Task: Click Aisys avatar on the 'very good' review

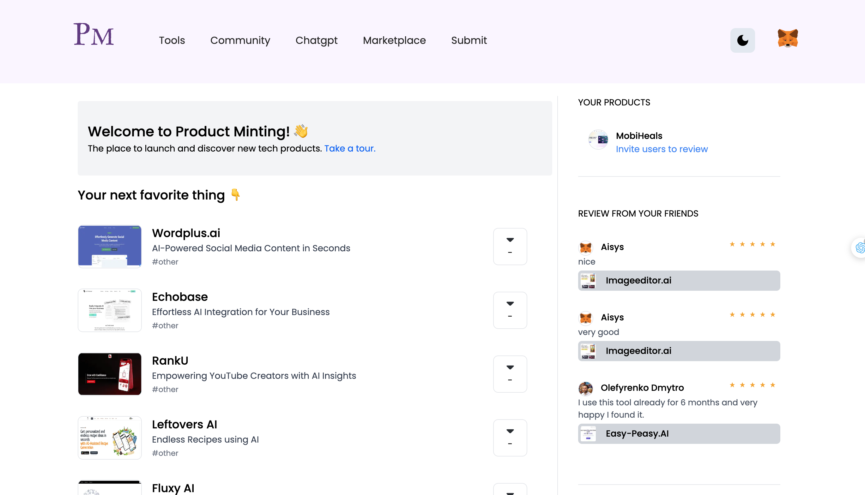Action: point(586,318)
